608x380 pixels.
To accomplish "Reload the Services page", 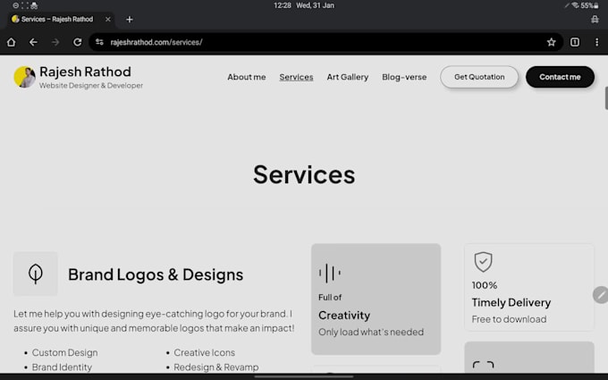I will 78,42.
